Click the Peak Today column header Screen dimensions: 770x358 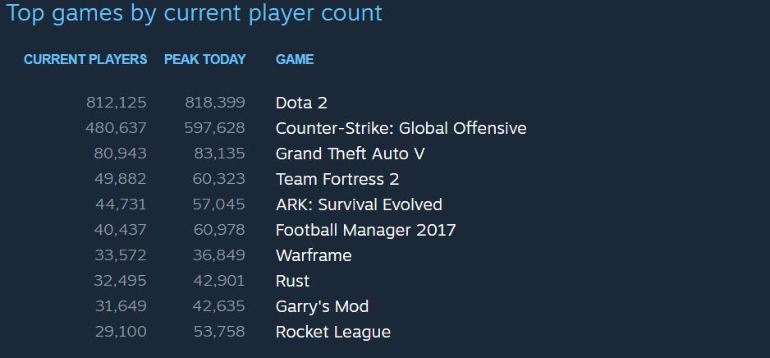pos(204,59)
